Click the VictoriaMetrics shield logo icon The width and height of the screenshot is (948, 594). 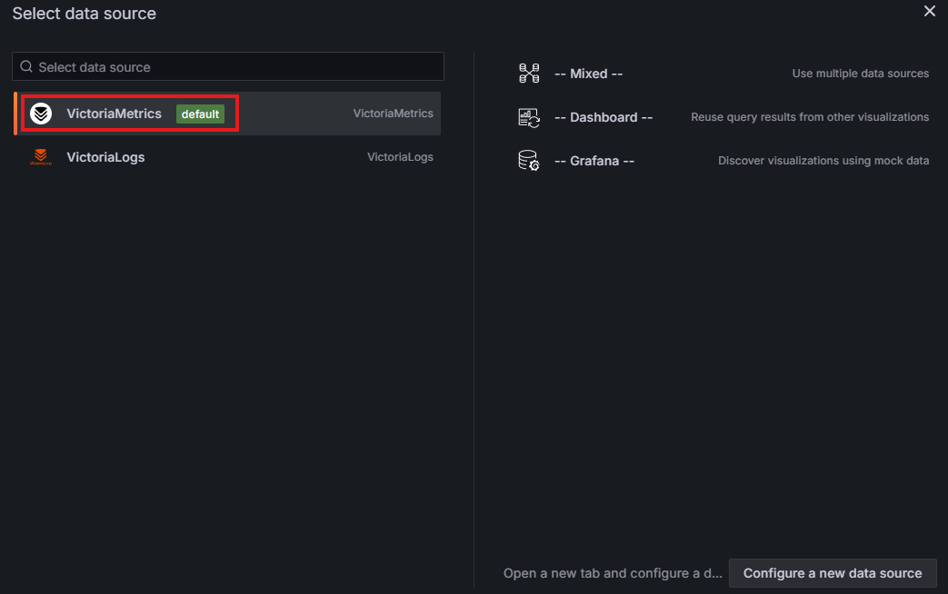point(41,114)
